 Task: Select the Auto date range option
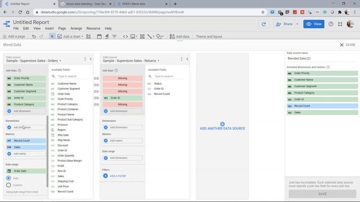tap(8, 178)
